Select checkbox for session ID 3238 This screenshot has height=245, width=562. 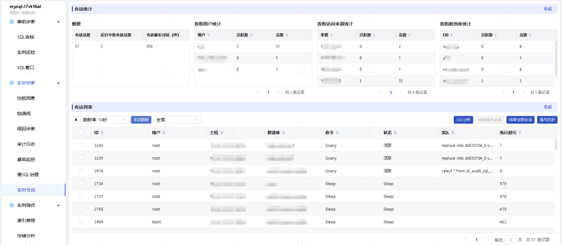pyautogui.click(x=81, y=158)
